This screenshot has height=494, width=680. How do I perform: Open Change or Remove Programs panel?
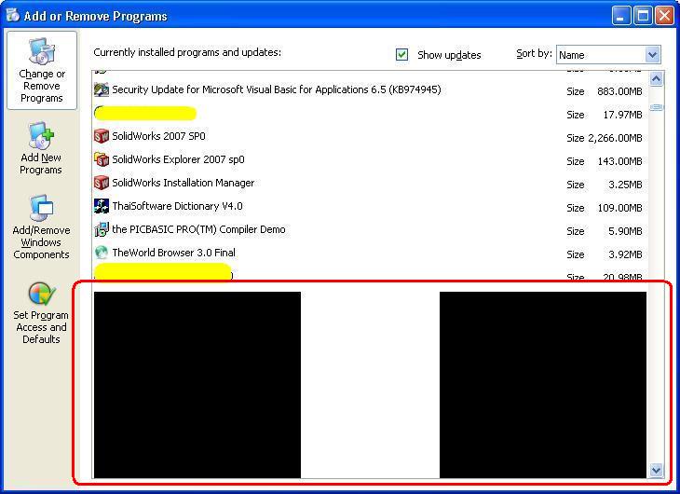[x=42, y=70]
